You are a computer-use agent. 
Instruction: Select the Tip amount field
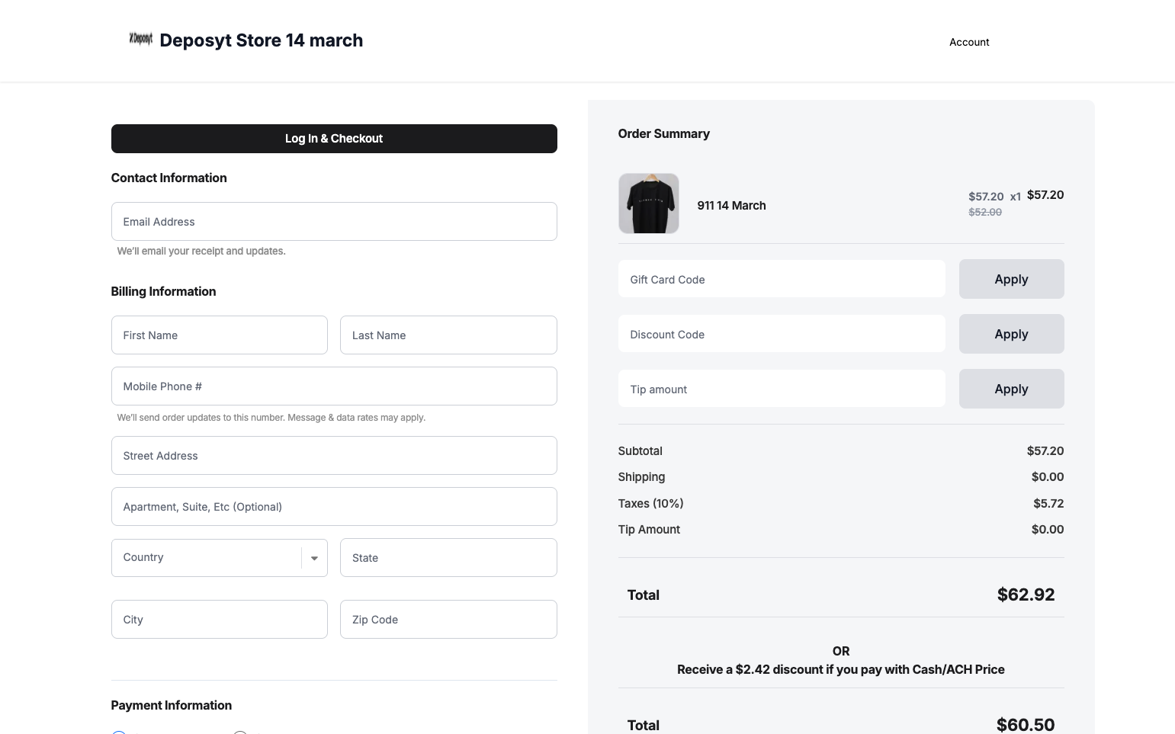pos(782,389)
